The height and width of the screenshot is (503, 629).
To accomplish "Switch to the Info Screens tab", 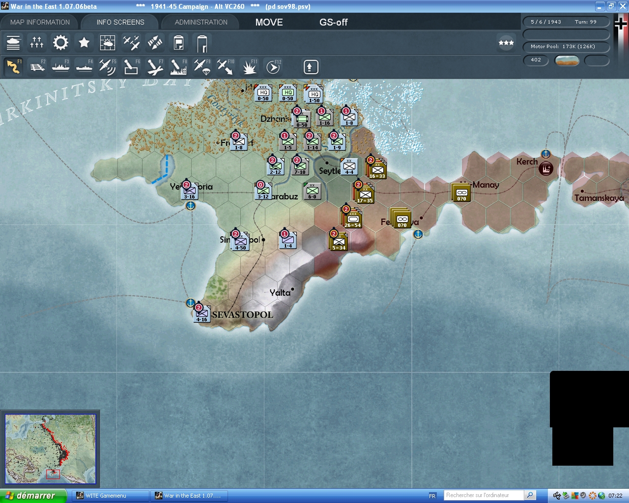I will [120, 22].
